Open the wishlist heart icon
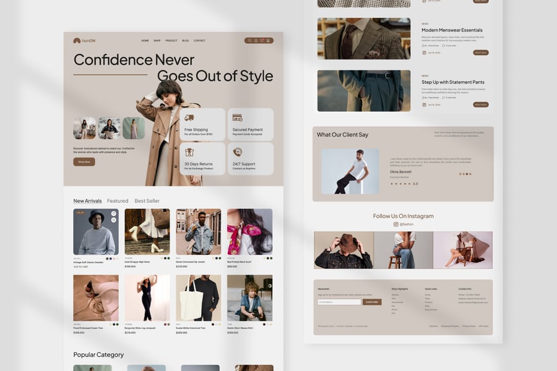Viewport: 557px width, 371px height. (x=262, y=41)
